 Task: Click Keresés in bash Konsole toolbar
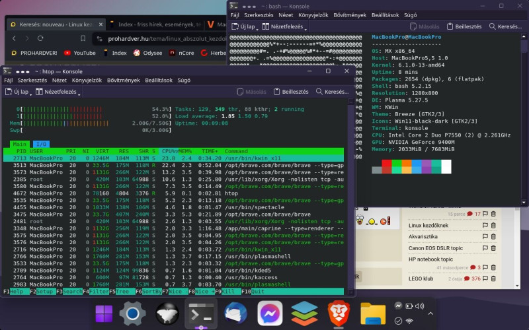[505, 26]
